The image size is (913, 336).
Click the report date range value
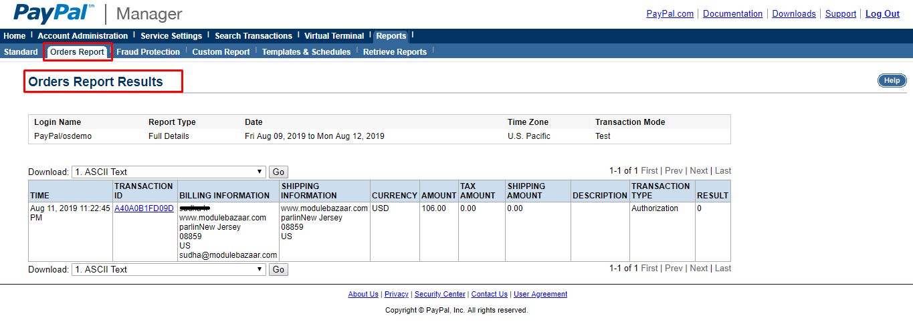(x=314, y=136)
